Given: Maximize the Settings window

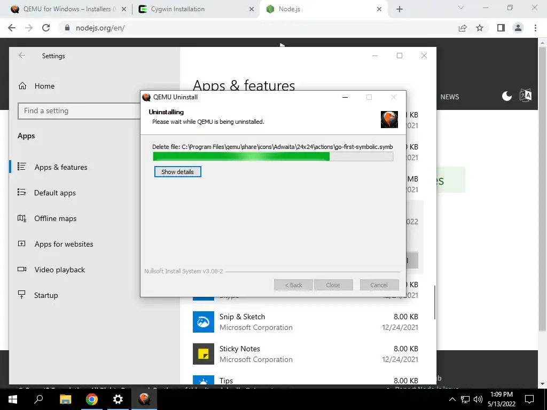Looking at the screenshot, I should coord(400,56).
